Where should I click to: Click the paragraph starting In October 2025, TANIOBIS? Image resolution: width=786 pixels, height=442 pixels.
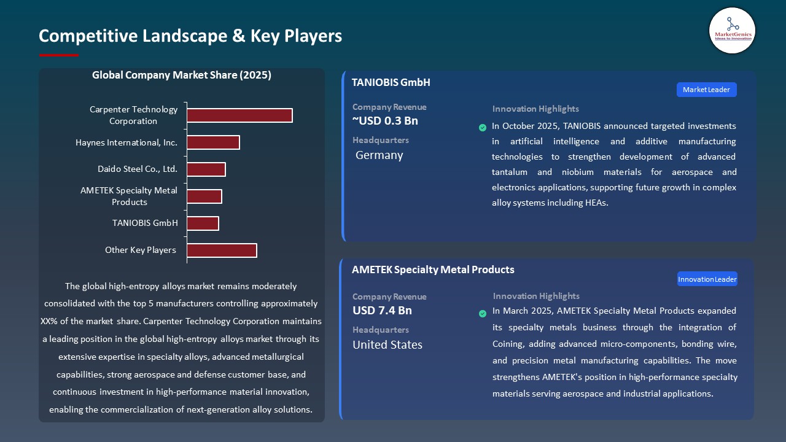pos(614,165)
